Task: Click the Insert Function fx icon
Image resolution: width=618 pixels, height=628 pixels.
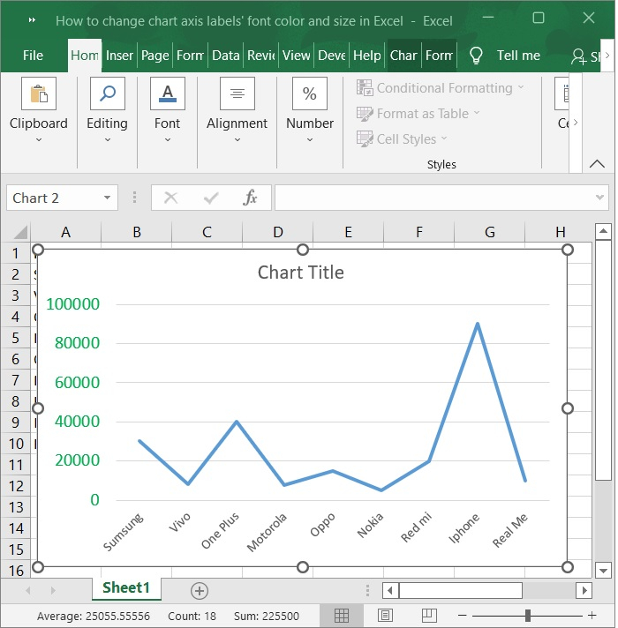Action: 251,198
